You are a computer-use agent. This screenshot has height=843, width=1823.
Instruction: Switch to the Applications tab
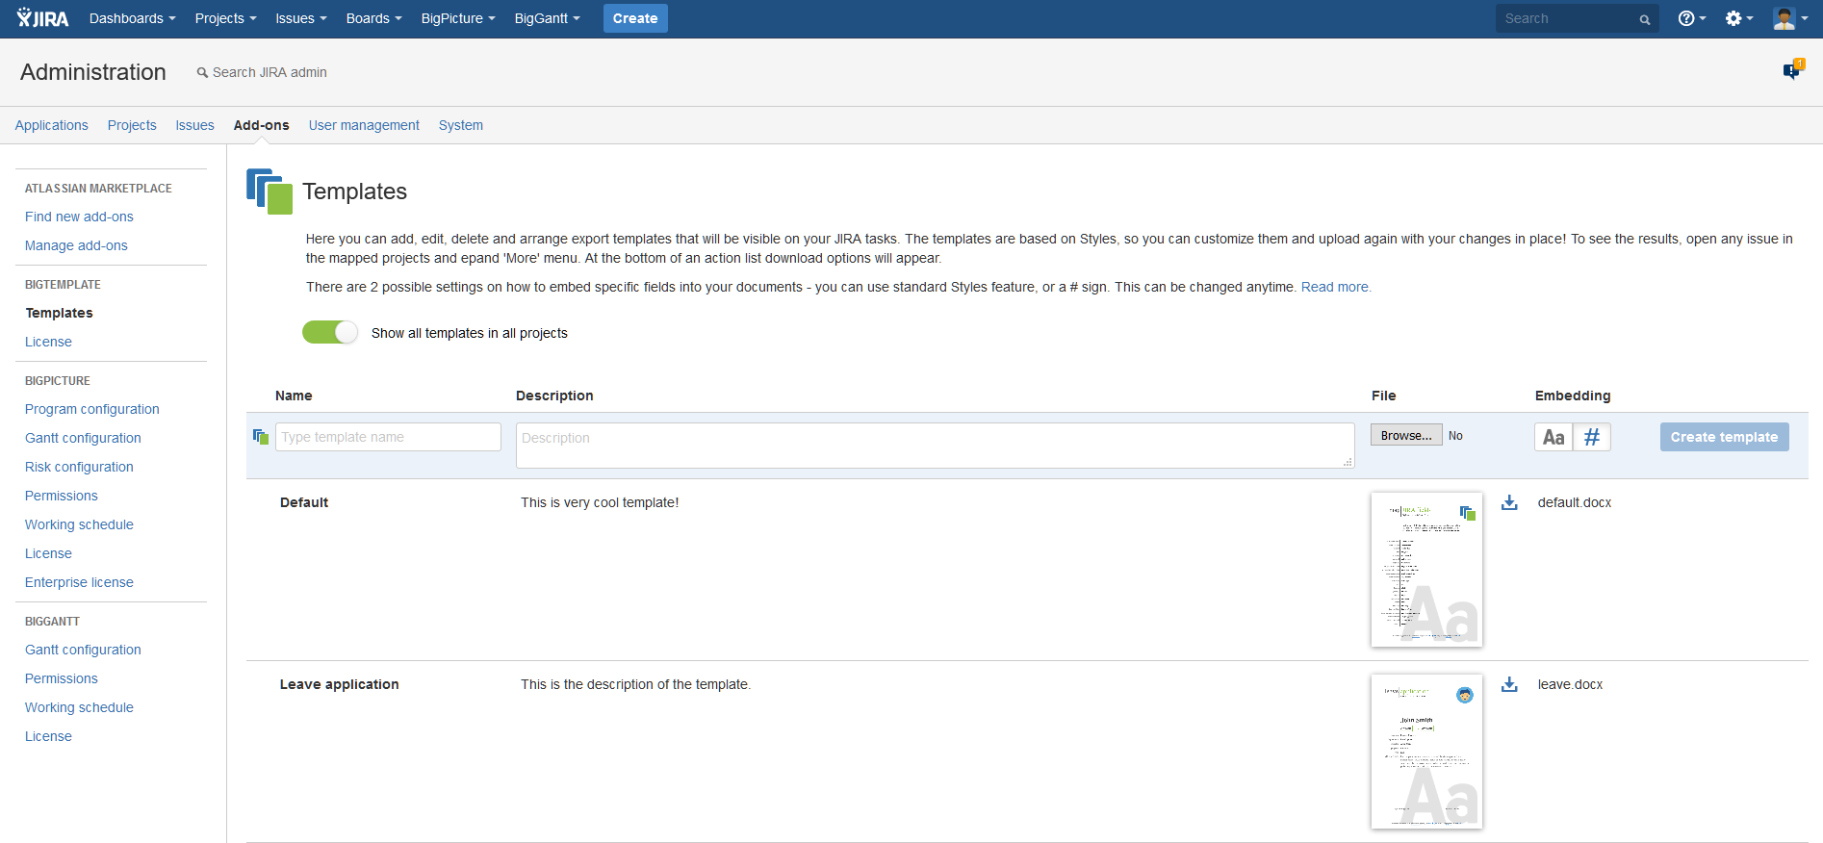pos(52,125)
